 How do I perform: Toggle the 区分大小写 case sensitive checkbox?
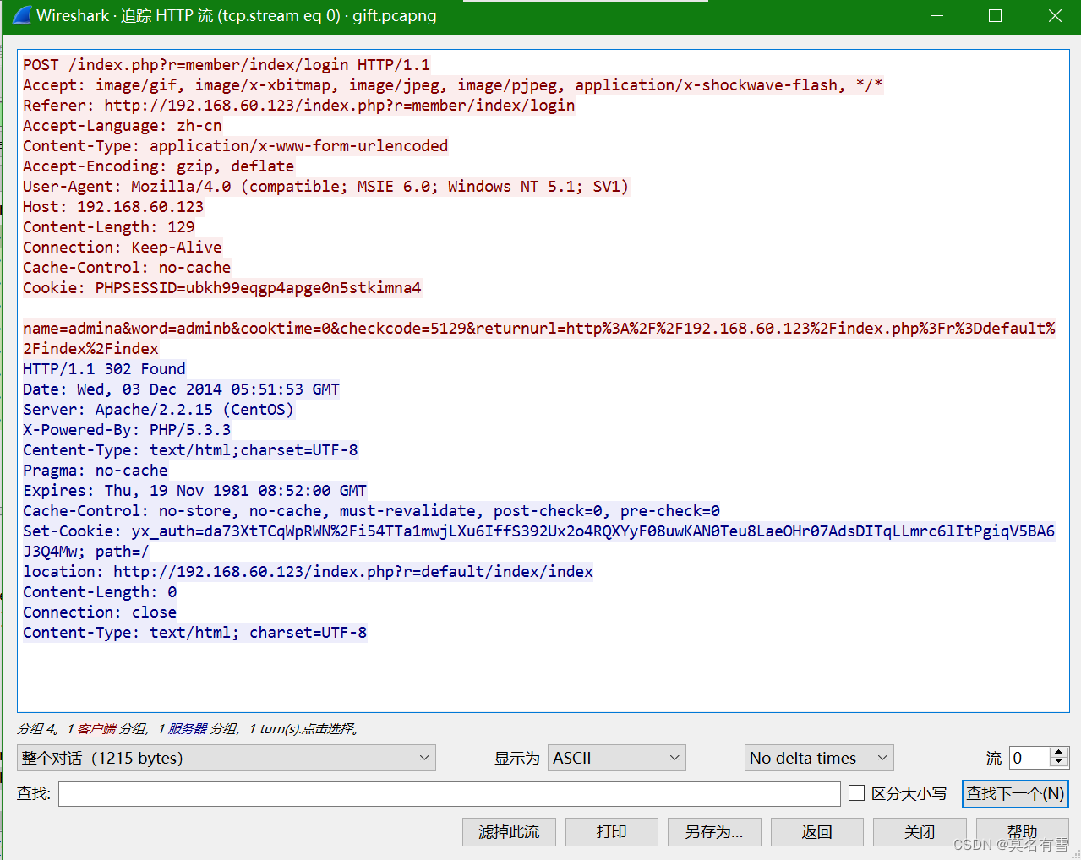click(856, 793)
